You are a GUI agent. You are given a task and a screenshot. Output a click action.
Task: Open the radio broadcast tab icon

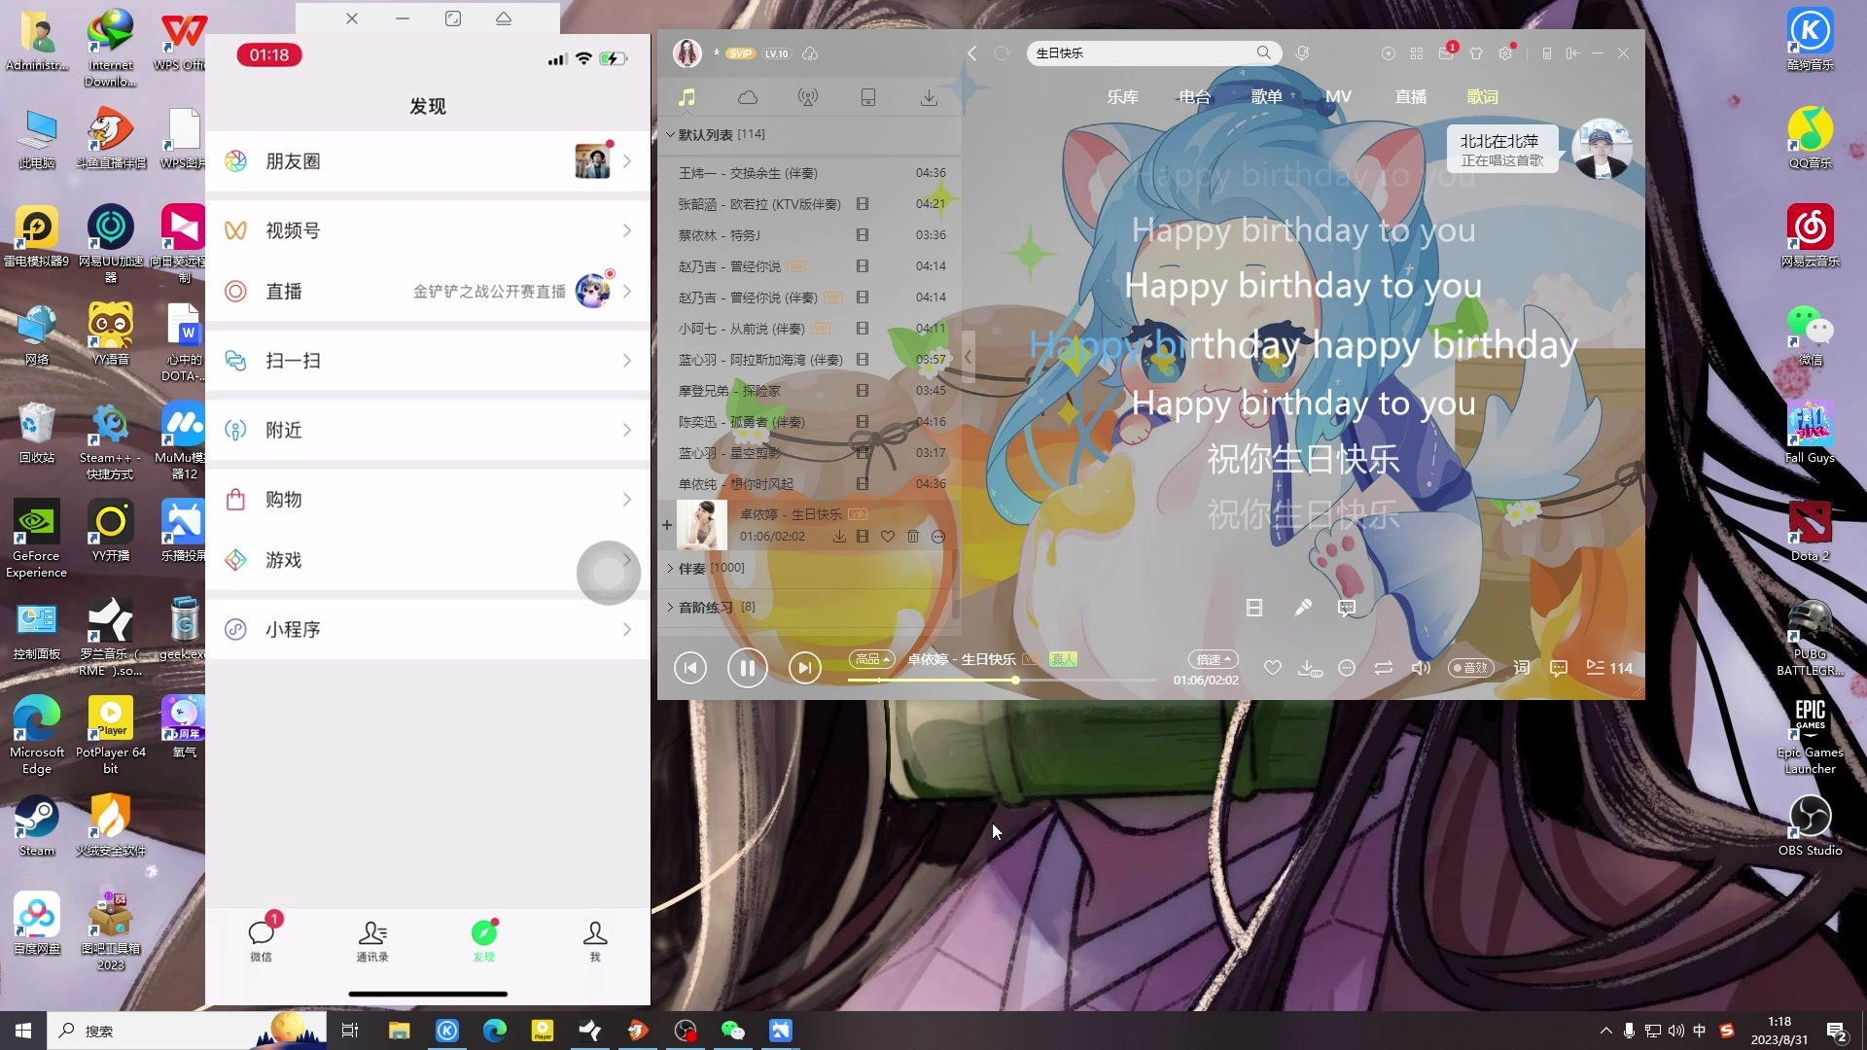(x=808, y=97)
